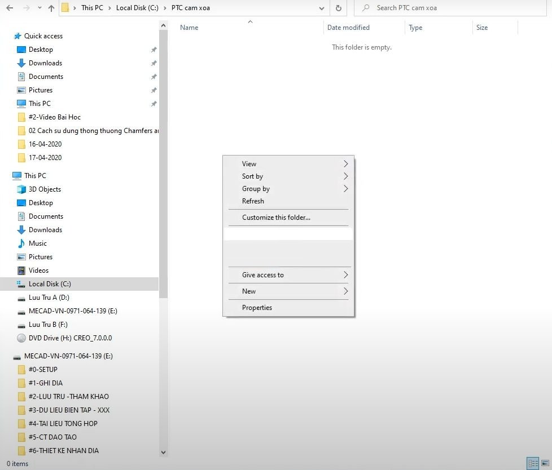552x470 pixels.
Task: Open the recent locations dropdown arrow
Action: pos(40,8)
